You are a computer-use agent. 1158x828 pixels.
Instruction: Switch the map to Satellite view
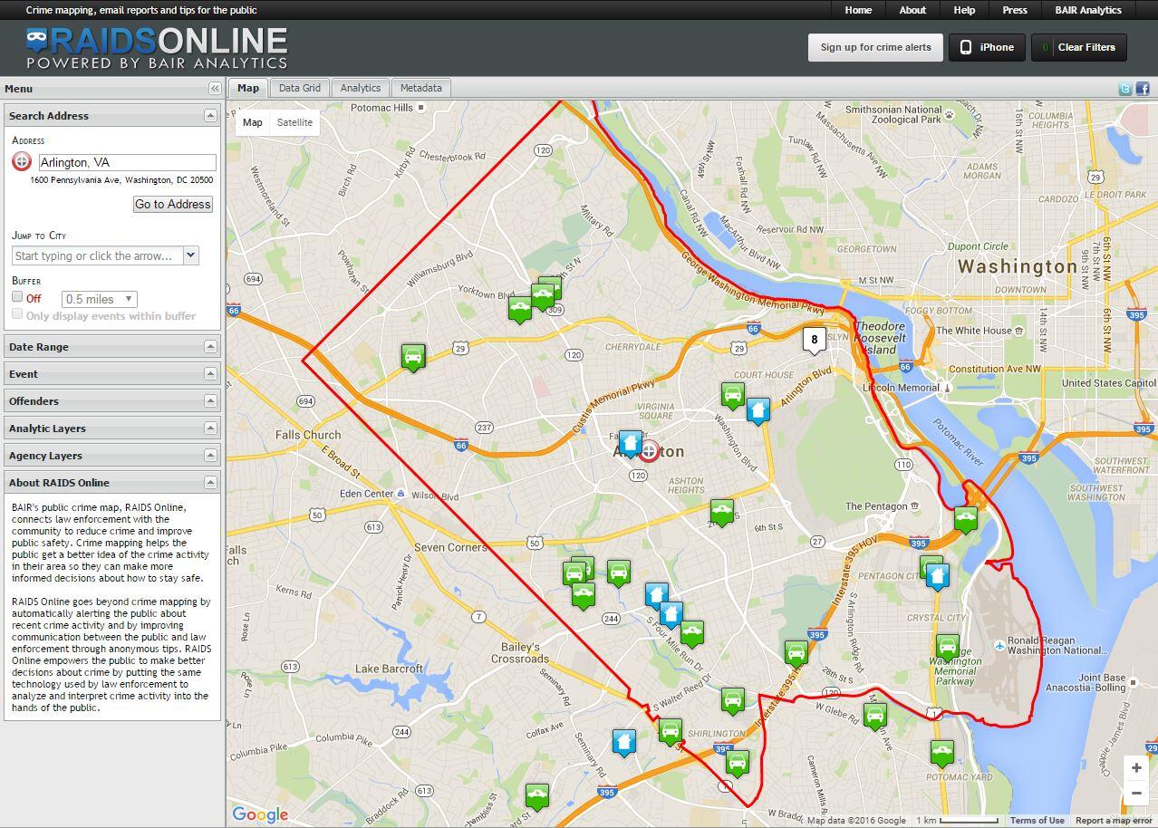coord(296,122)
